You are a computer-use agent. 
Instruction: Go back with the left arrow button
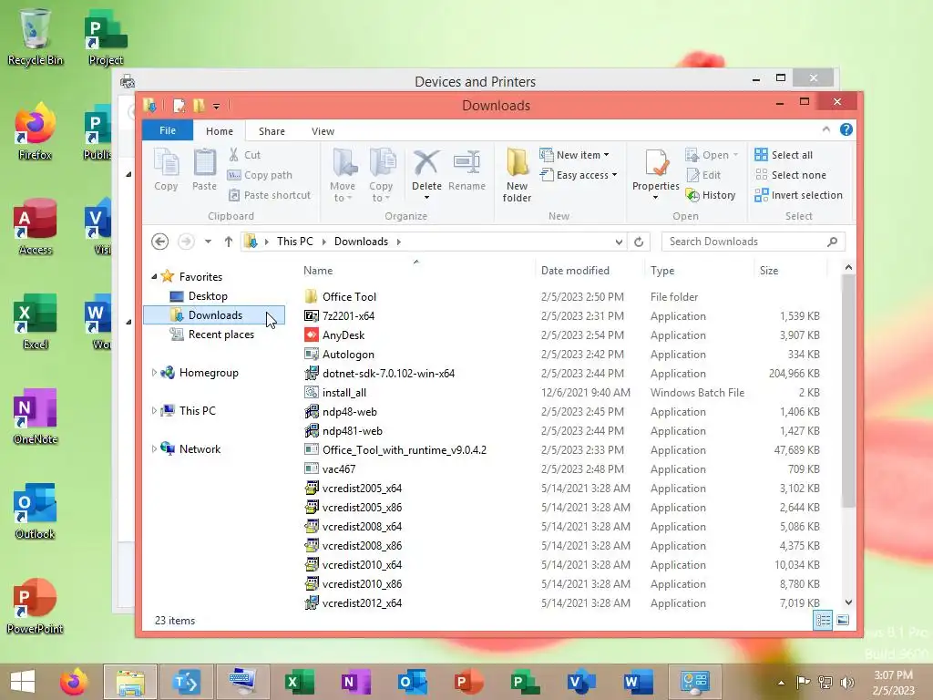click(x=159, y=242)
